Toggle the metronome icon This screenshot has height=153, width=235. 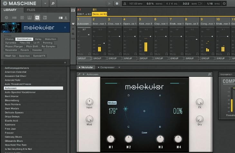[125, 4]
